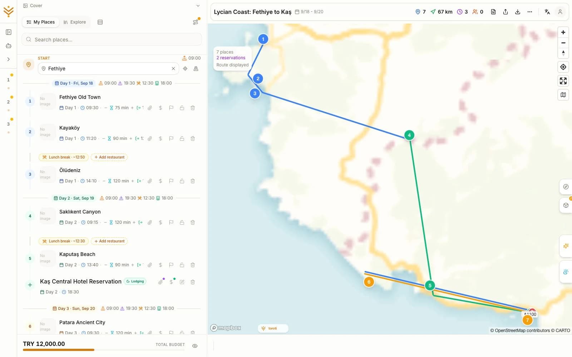Add cost for Fethiye Old Town
This screenshot has height=357, width=572.
tap(161, 108)
